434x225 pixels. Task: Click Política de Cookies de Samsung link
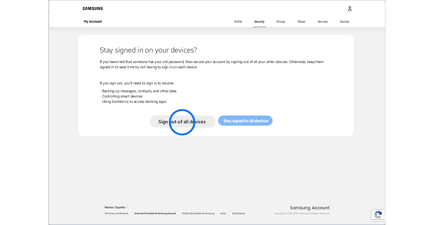pos(198,213)
